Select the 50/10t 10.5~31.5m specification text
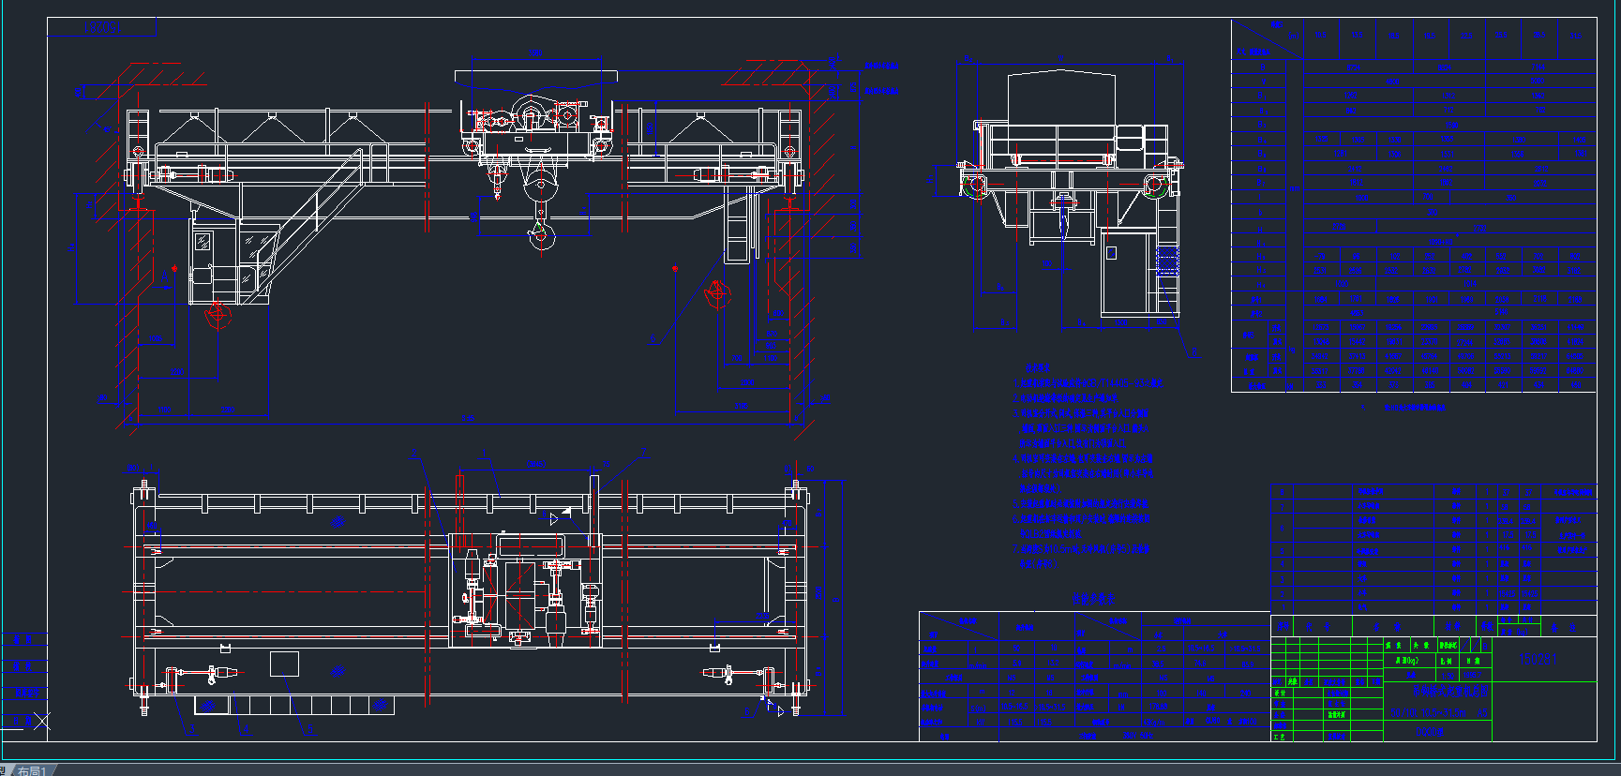Viewport: 1621px width, 776px height. 1437,712
